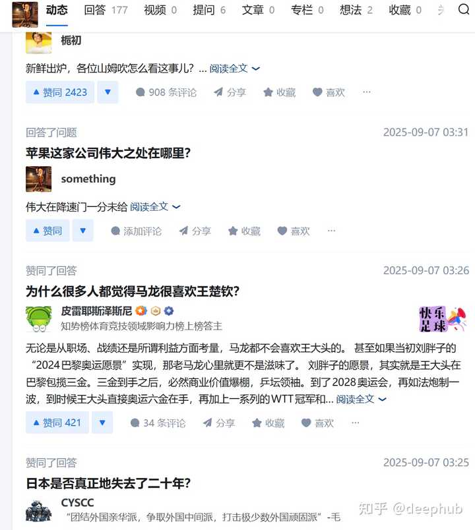This screenshot has height=530, width=475.
Task: Toggle the downvote arrow next to 赞同 421
Action: pyautogui.click(x=102, y=423)
